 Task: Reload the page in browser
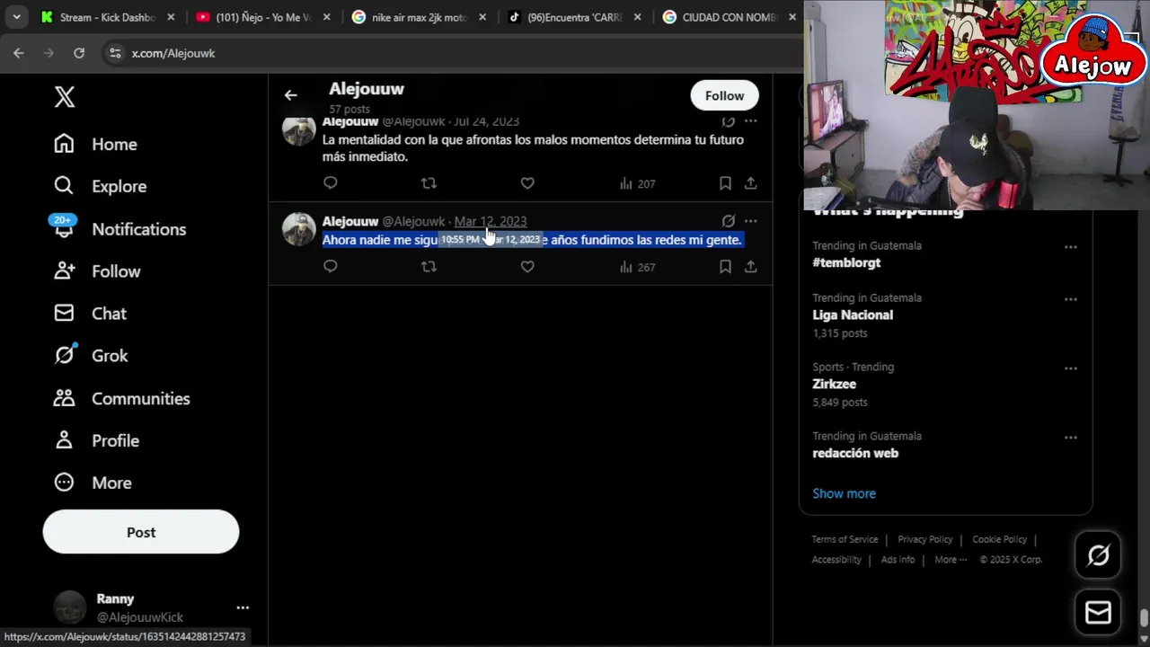click(x=79, y=53)
